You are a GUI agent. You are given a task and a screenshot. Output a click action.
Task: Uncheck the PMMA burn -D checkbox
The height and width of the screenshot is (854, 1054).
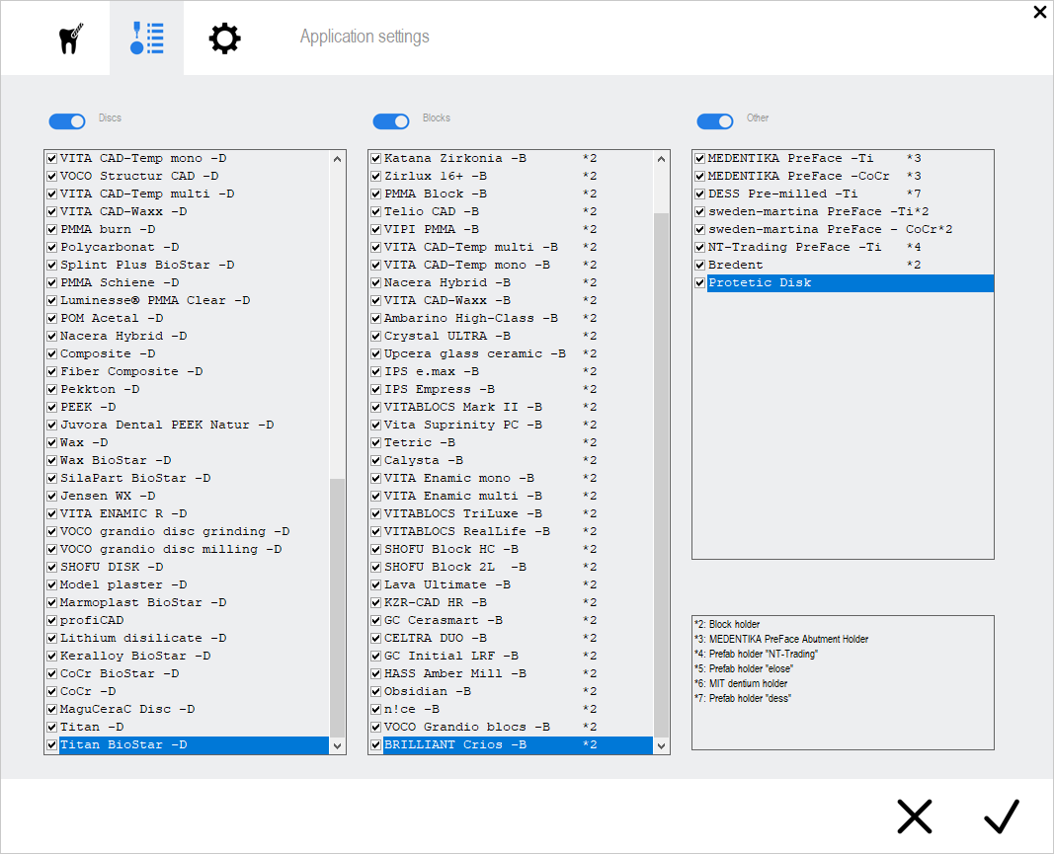[x=51, y=229]
